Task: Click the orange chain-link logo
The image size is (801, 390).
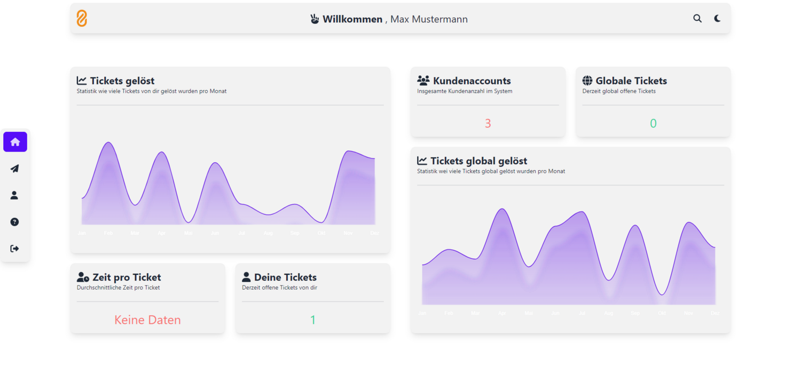Action: coord(82,19)
